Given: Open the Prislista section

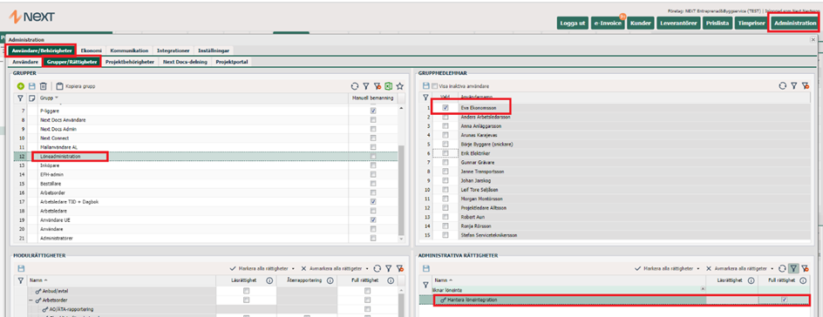Looking at the screenshot, I should click(x=717, y=23).
